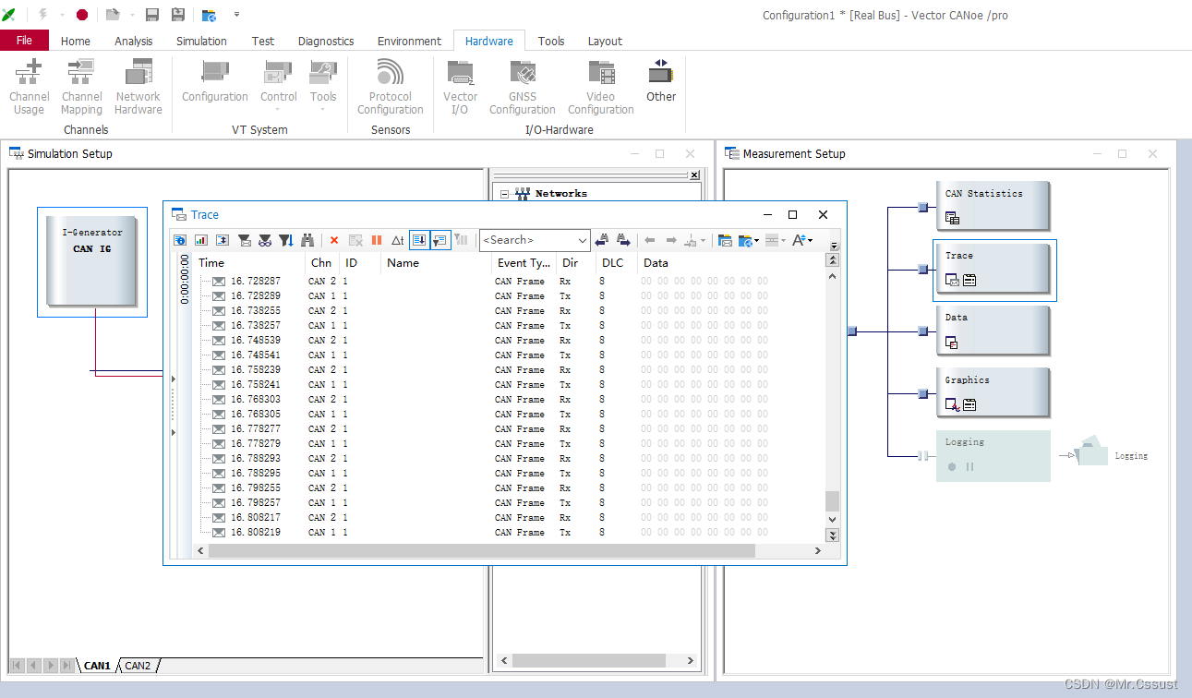Click the search next binoculars icon
The image size is (1192, 698).
click(623, 240)
